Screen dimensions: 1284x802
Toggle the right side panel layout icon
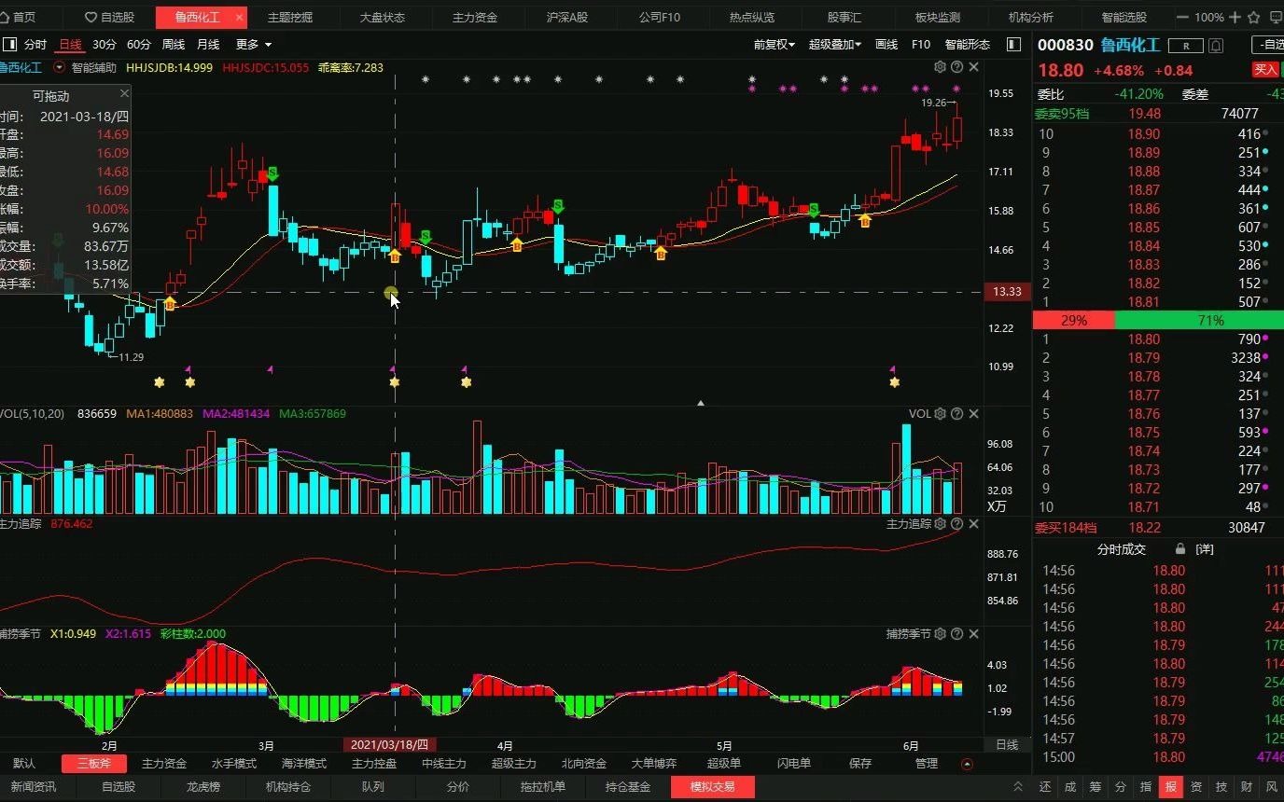[1013, 44]
